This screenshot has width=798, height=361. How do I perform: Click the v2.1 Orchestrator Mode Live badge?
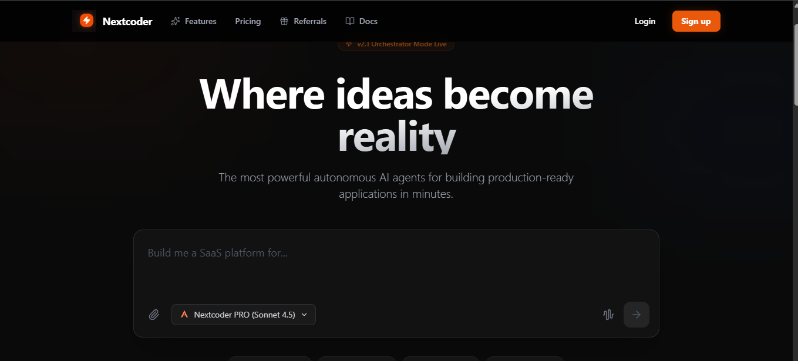(x=396, y=45)
